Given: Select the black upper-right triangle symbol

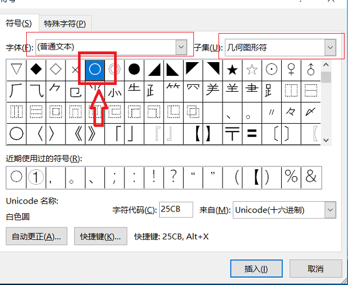Looking at the screenshot, I should 213,70.
